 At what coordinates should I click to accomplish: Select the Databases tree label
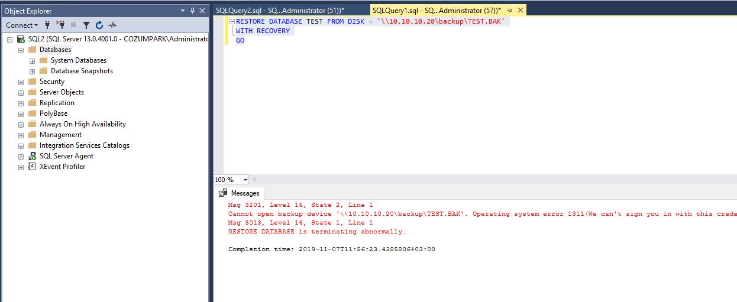(x=55, y=50)
